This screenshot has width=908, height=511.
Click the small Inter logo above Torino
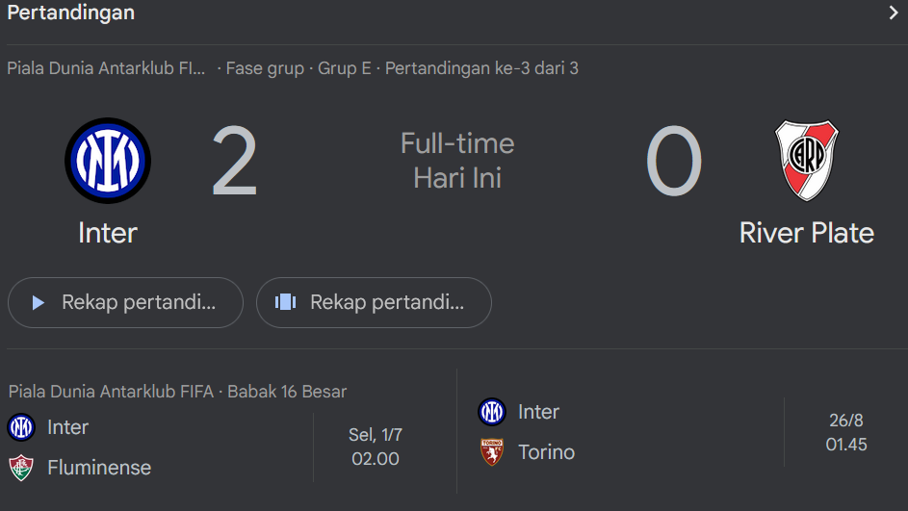click(x=492, y=412)
